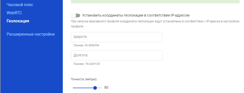Toggle geolocation by IP-address switch
This screenshot has height=93, width=244.
pyautogui.click(x=75, y=15)
